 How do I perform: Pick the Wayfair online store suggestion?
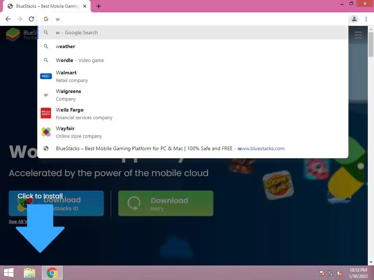coord(193,132)
